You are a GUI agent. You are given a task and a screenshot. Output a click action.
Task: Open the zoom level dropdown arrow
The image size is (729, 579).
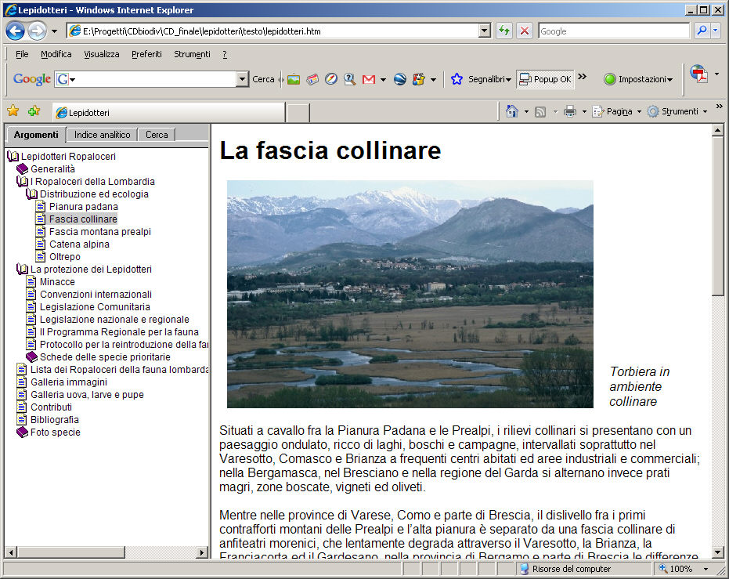click(x=706, y=569)
